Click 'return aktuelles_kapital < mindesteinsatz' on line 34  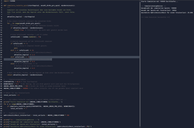[25, 75]
